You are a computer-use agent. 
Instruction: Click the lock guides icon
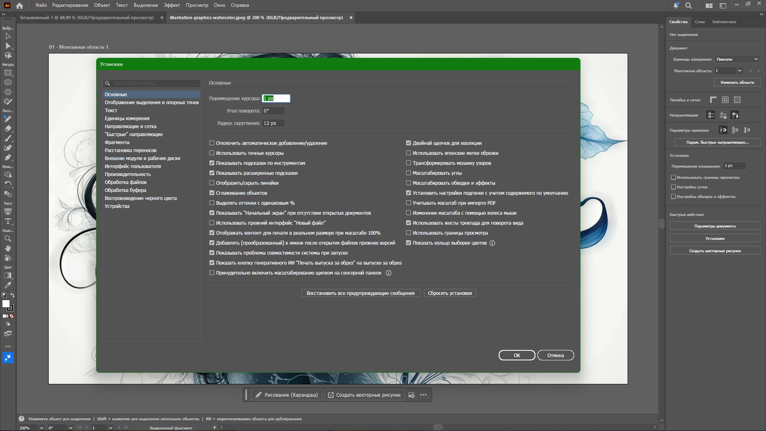pyautogui.click(x=723, y=115)
